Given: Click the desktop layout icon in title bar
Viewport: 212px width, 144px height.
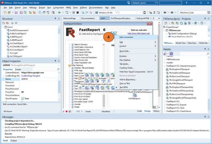Looking at the screenshot, I should 129,3.
